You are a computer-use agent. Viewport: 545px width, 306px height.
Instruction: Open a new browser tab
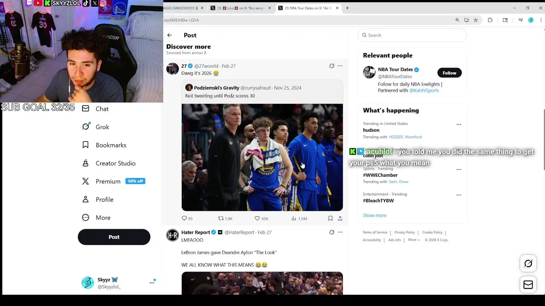tap(347, 8)
